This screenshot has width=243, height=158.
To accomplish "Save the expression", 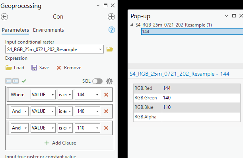I will (40, 68).
